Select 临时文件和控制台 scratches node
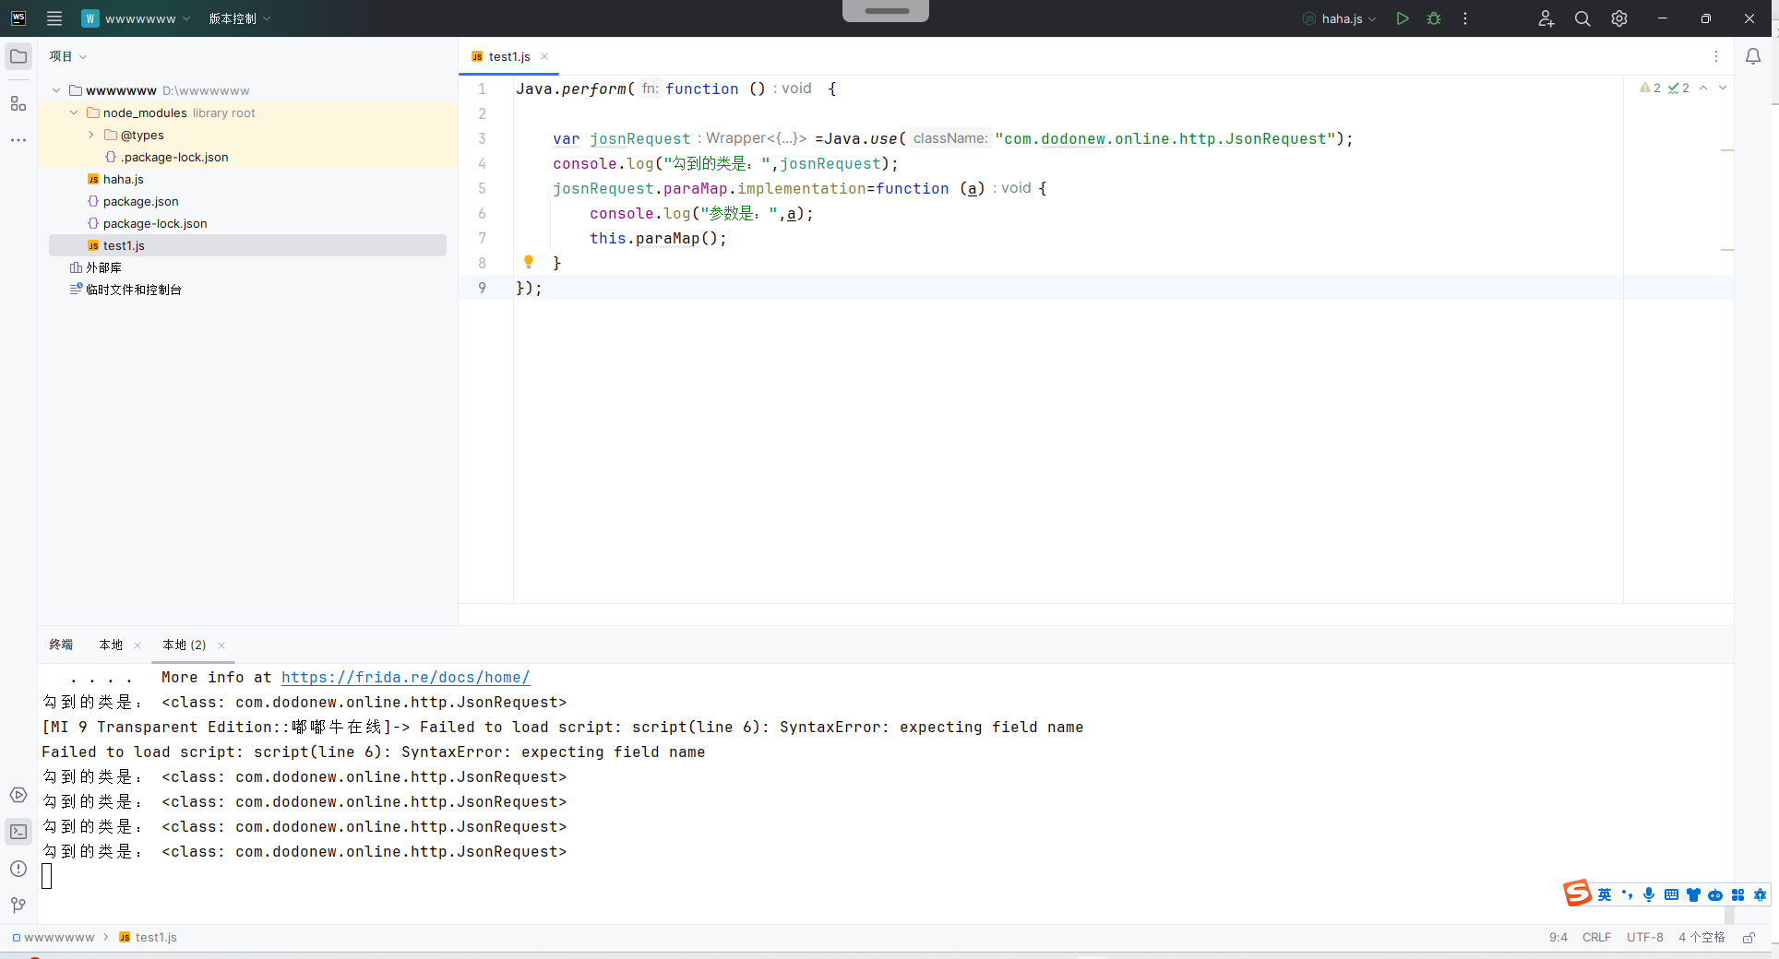 coord(125,290)
